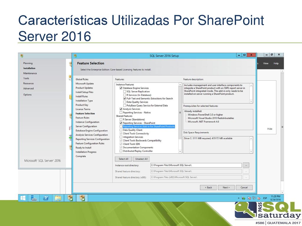Image resolution: width=302 pixels, height=226 pixels.
Task: Select Microsoft .NET Framework 4.6 prerequisite
Action: point(203,122)
